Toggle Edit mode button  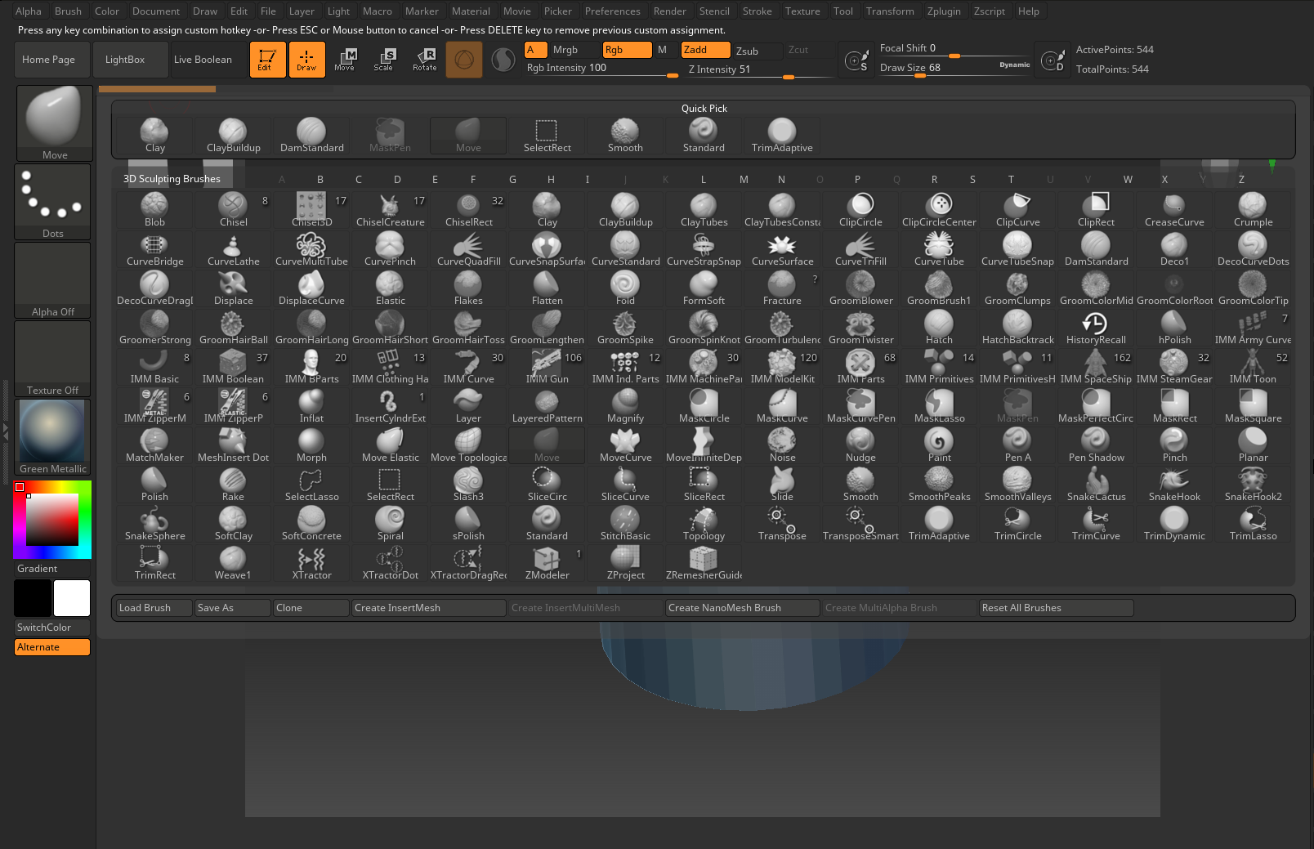click(267, 60)
